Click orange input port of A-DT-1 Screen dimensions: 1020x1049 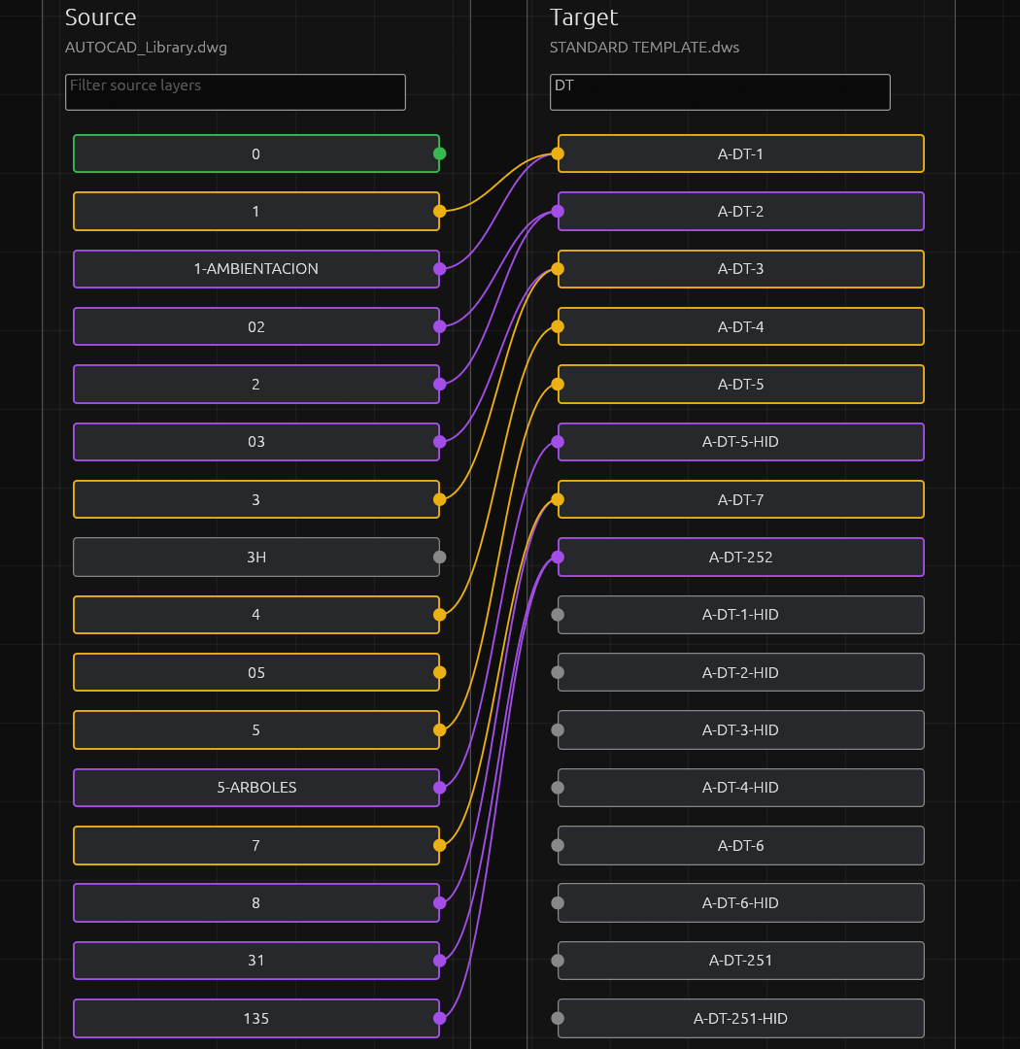558,153
